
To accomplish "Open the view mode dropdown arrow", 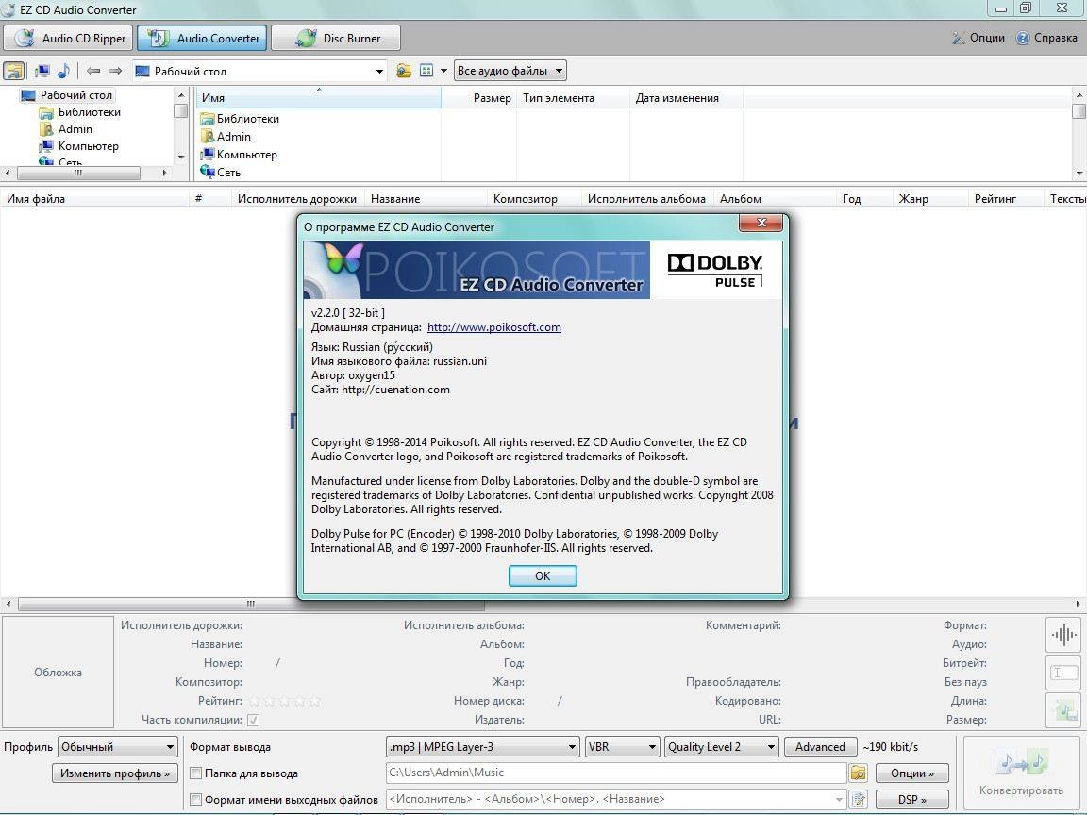I will [x=443, y=71].
